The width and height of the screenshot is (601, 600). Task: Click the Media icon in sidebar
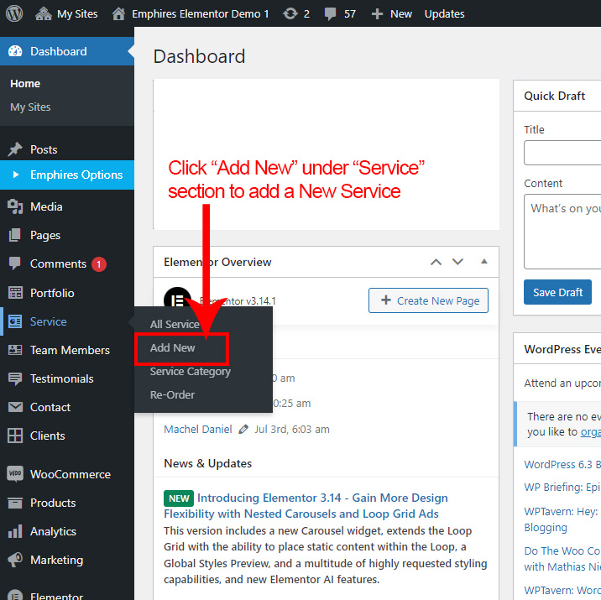point(15,206)
